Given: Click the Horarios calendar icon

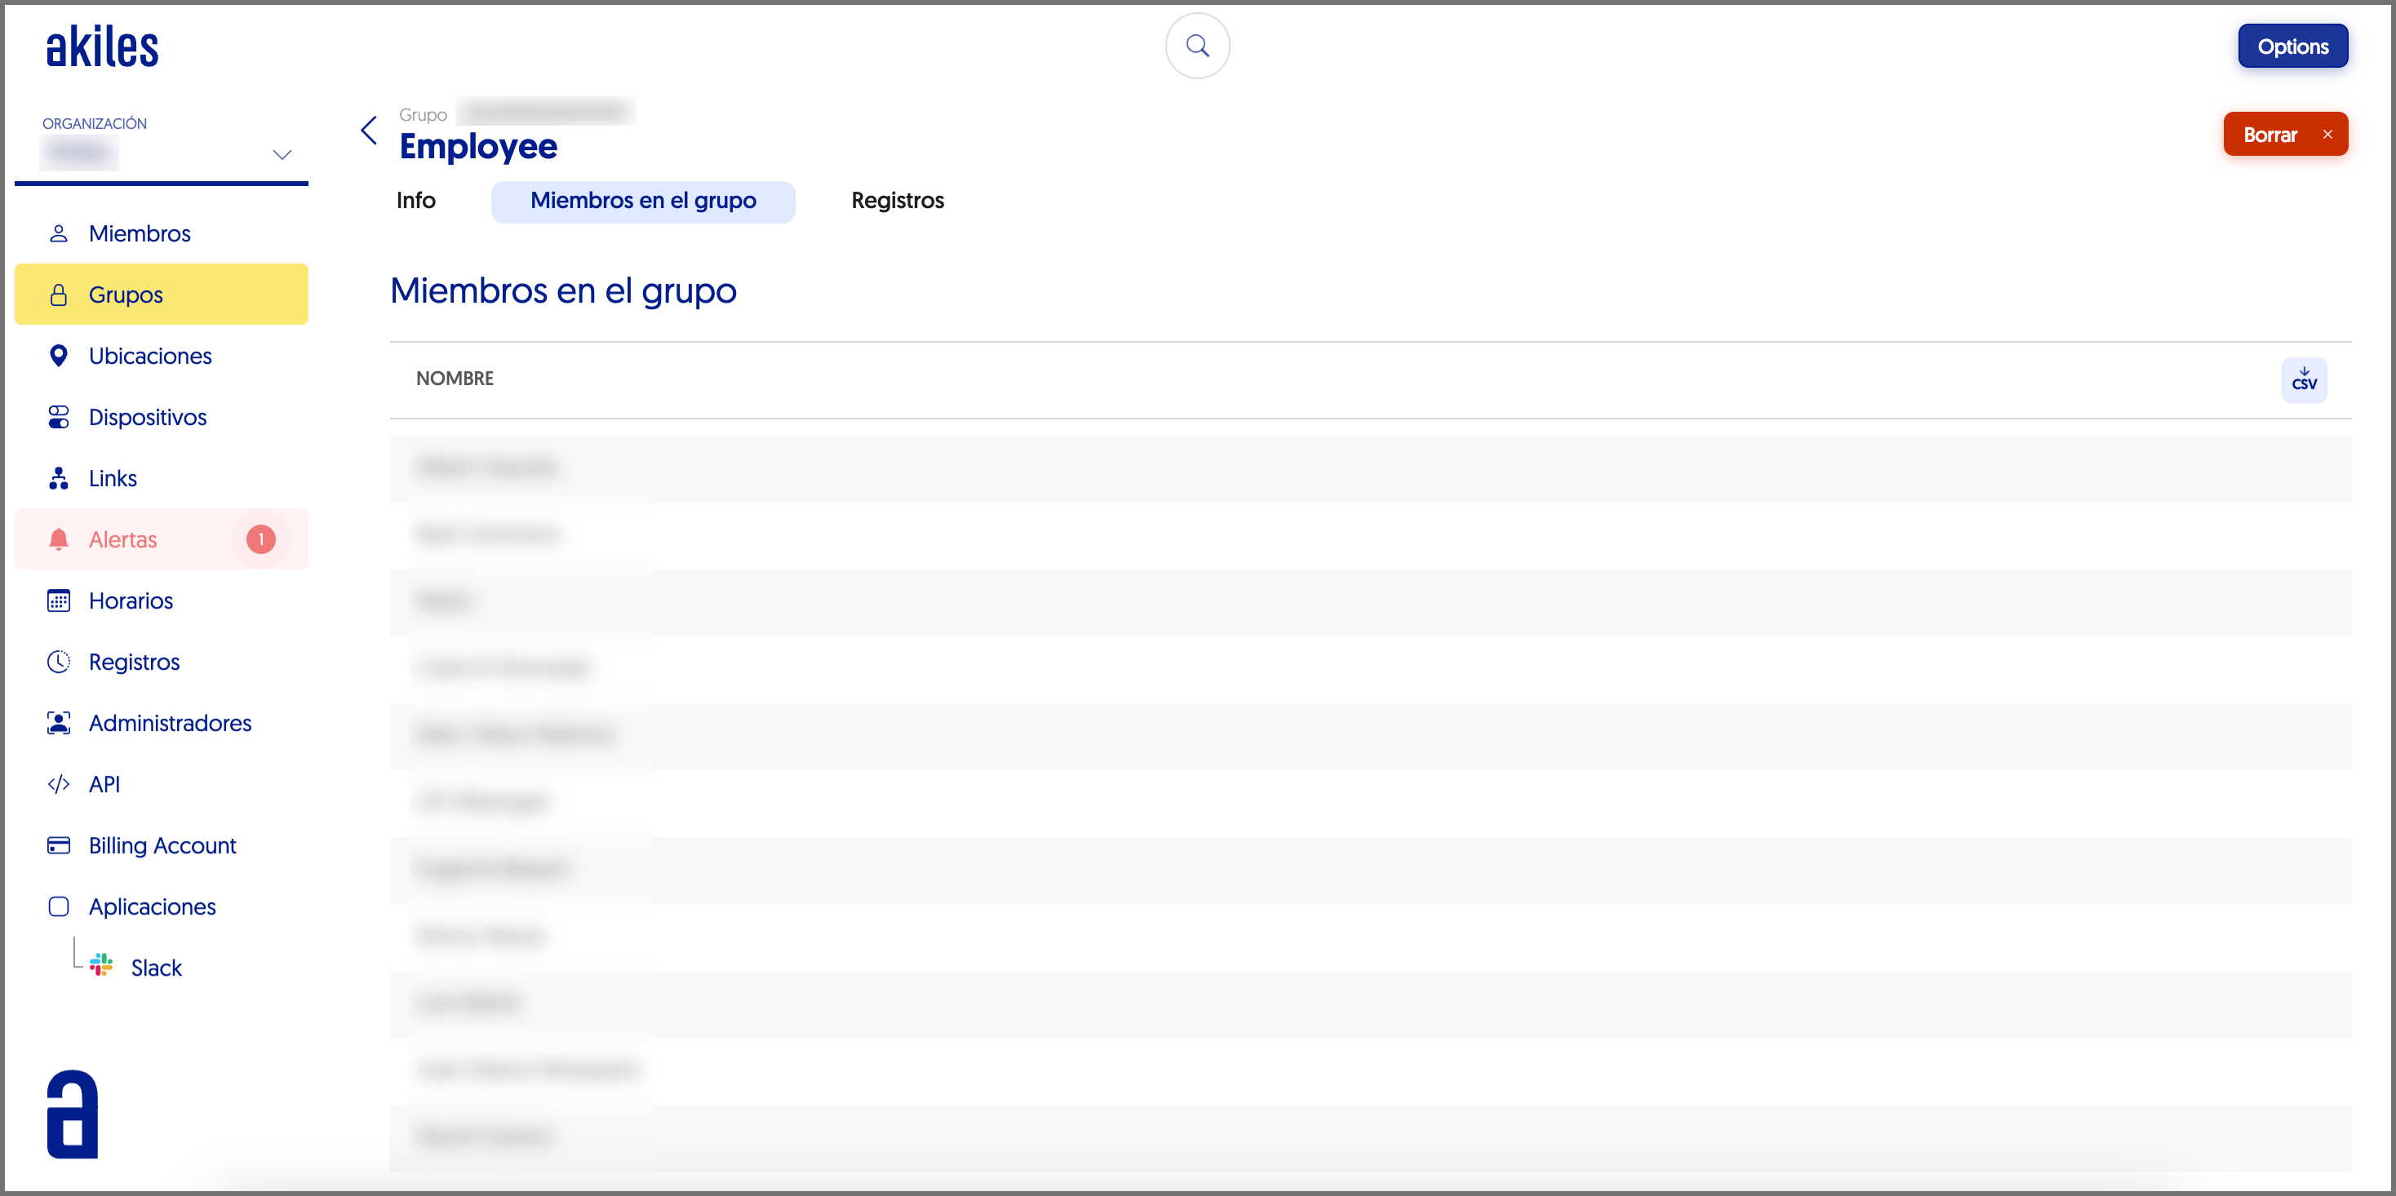Looking at the screenshot, I should point(59,600).
